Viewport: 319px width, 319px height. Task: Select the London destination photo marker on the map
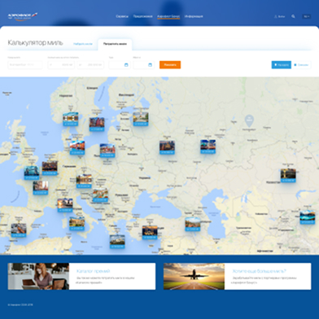32,173
